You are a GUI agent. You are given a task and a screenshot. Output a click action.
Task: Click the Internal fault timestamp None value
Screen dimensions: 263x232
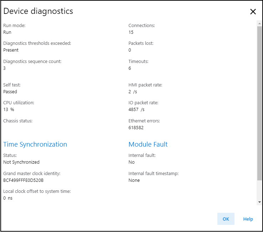coord(134,180)
